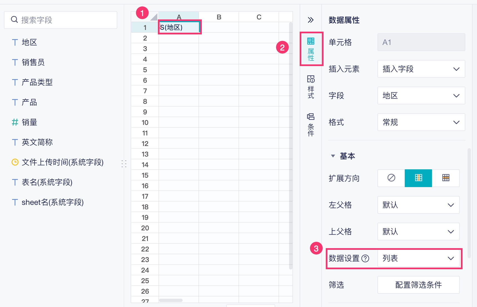Click the horizontal scrollbar under the grid
The height and width of the screenshot is (307, 477).
click(x=171, y=300)
